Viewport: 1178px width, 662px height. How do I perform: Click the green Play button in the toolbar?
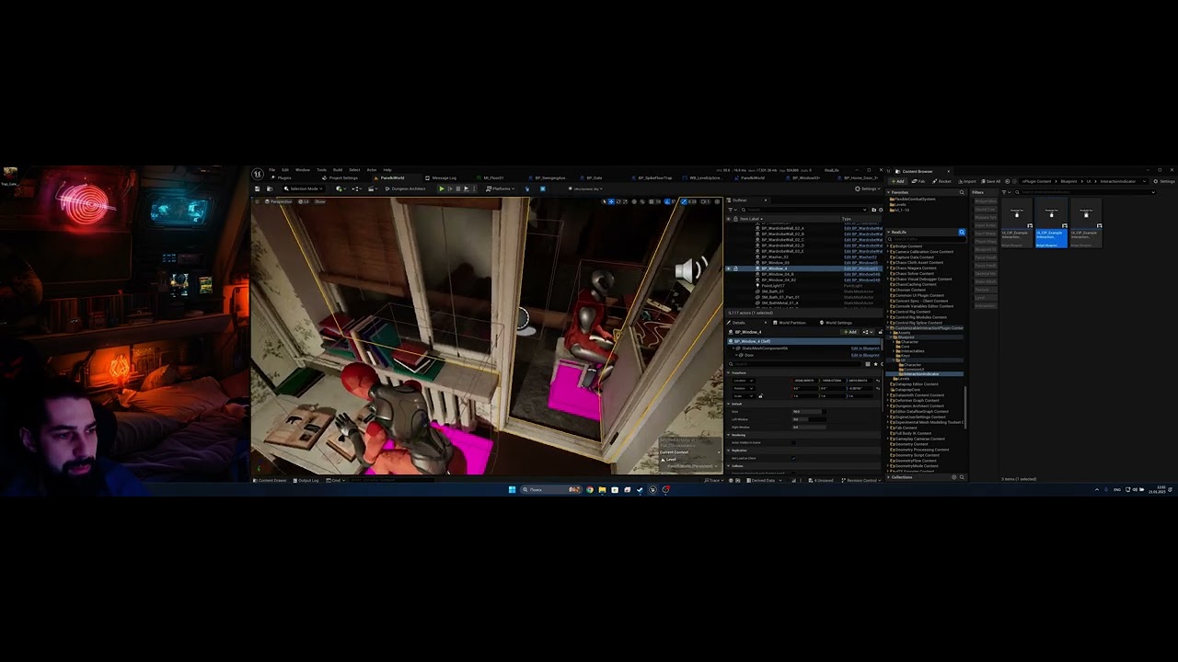(442, 188)
